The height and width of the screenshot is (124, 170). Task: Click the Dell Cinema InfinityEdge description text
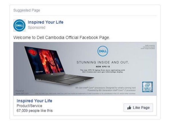point(103,71)
